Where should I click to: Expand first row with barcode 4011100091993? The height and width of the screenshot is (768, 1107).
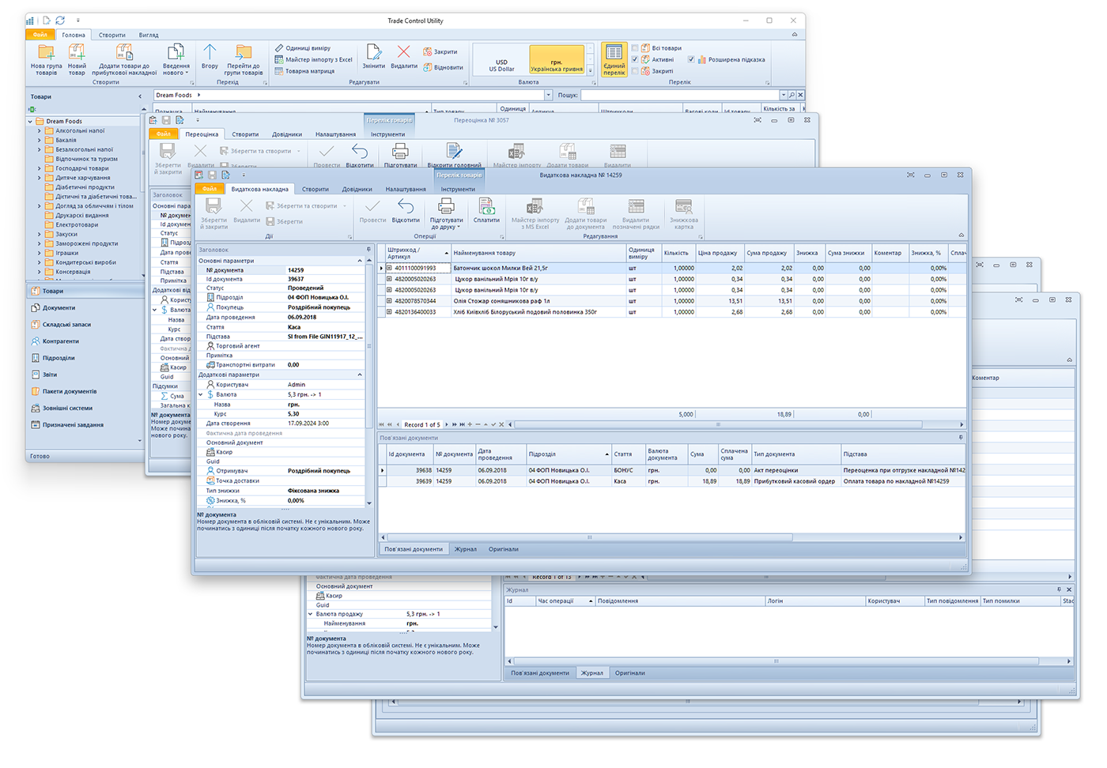(x=389, y=268)
